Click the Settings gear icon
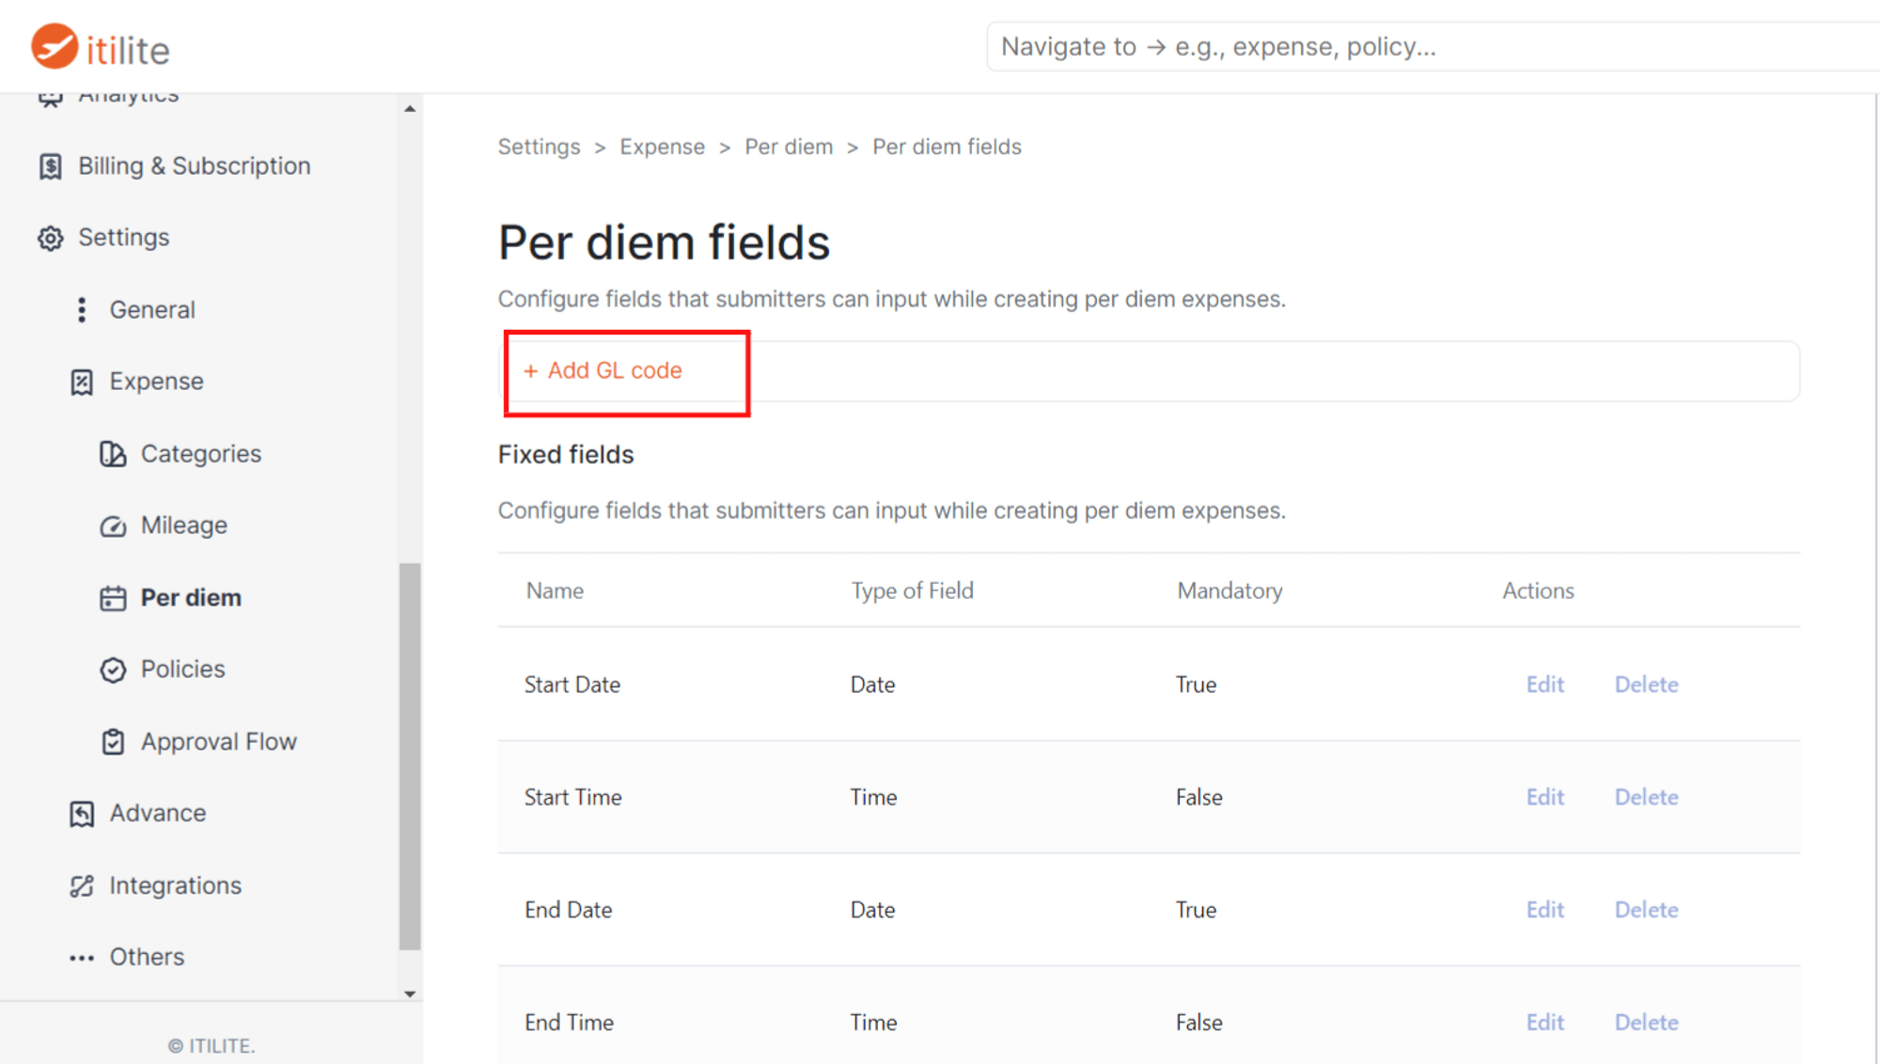Image resolution: width=1880 pixels, height=1064 pixels. pyautogui.click(x=50, y=238)
